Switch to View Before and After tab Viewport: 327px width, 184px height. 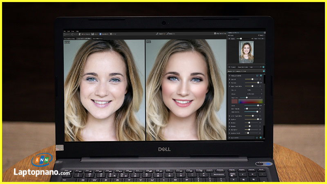pos(83,38)
